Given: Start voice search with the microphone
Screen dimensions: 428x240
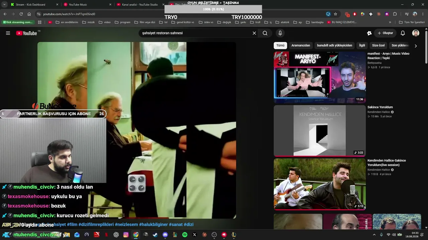Looking at the screenshot, I should point(280,33).
